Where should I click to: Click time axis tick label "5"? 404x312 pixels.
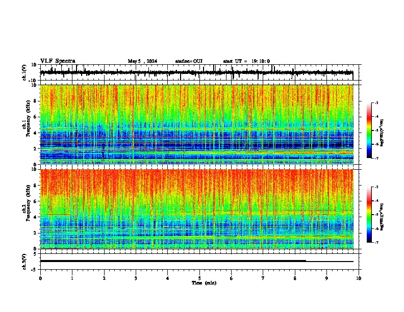tap(199, 278)
